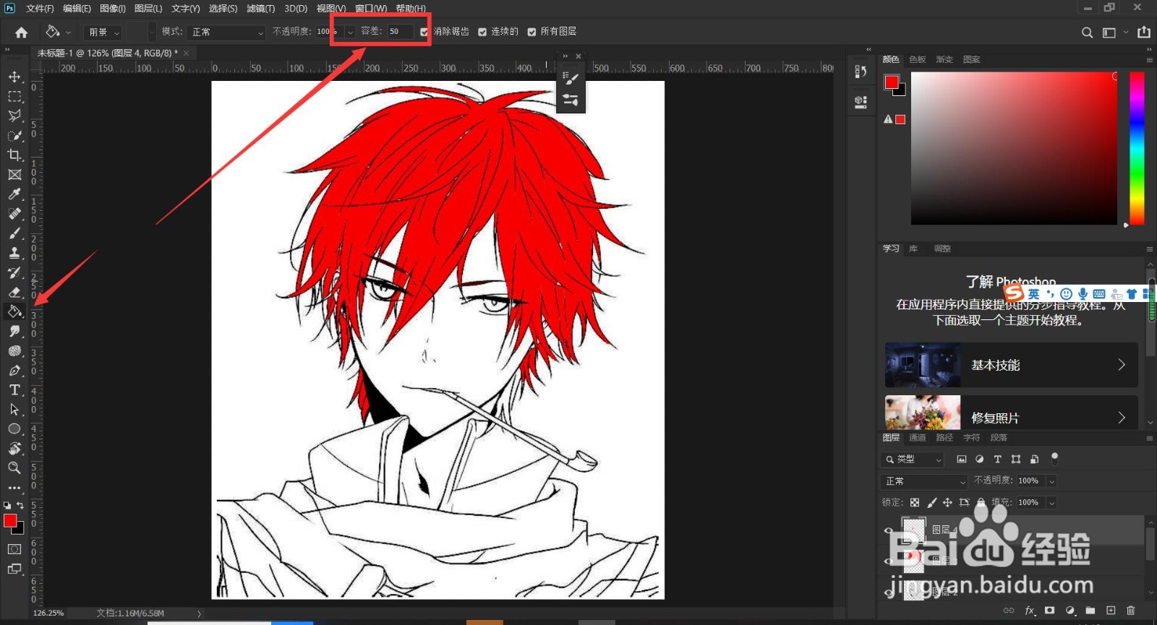Select the Paint Bucket tool
1157x625 pixels.
(x=14, y=311)
